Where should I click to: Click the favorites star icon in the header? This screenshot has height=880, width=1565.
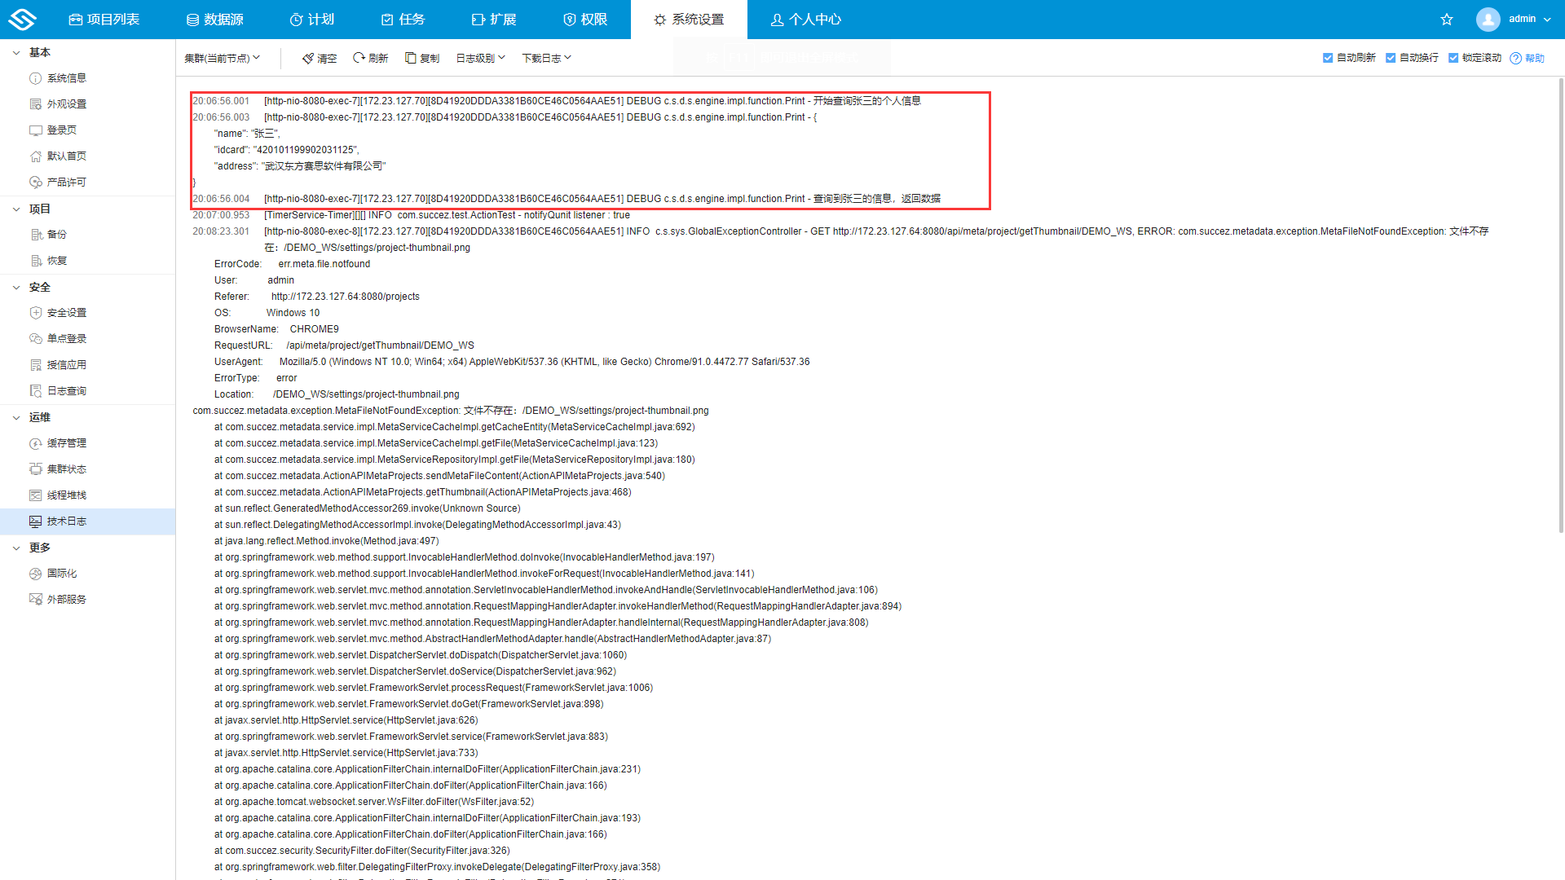click(1447, 20)
